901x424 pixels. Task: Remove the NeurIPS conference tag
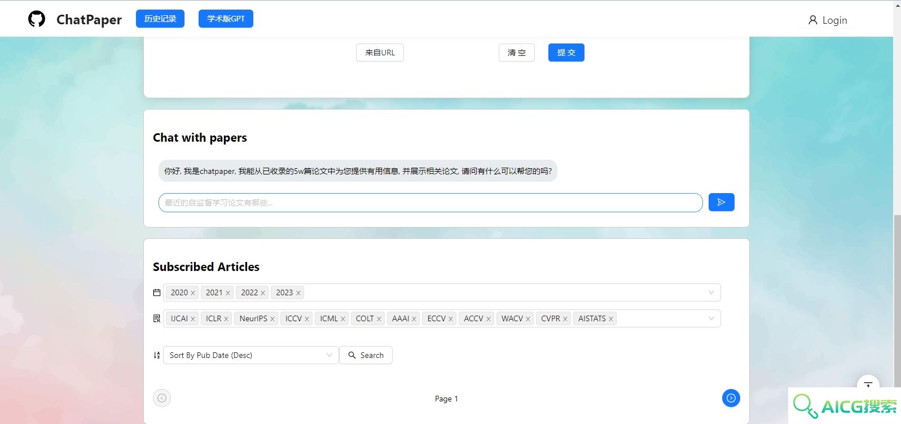[273, 319]
